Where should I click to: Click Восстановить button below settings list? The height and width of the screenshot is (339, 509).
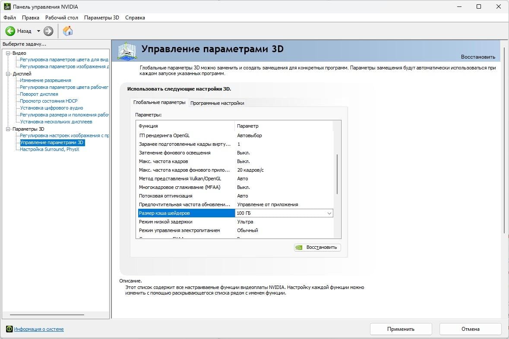[317, 248]
